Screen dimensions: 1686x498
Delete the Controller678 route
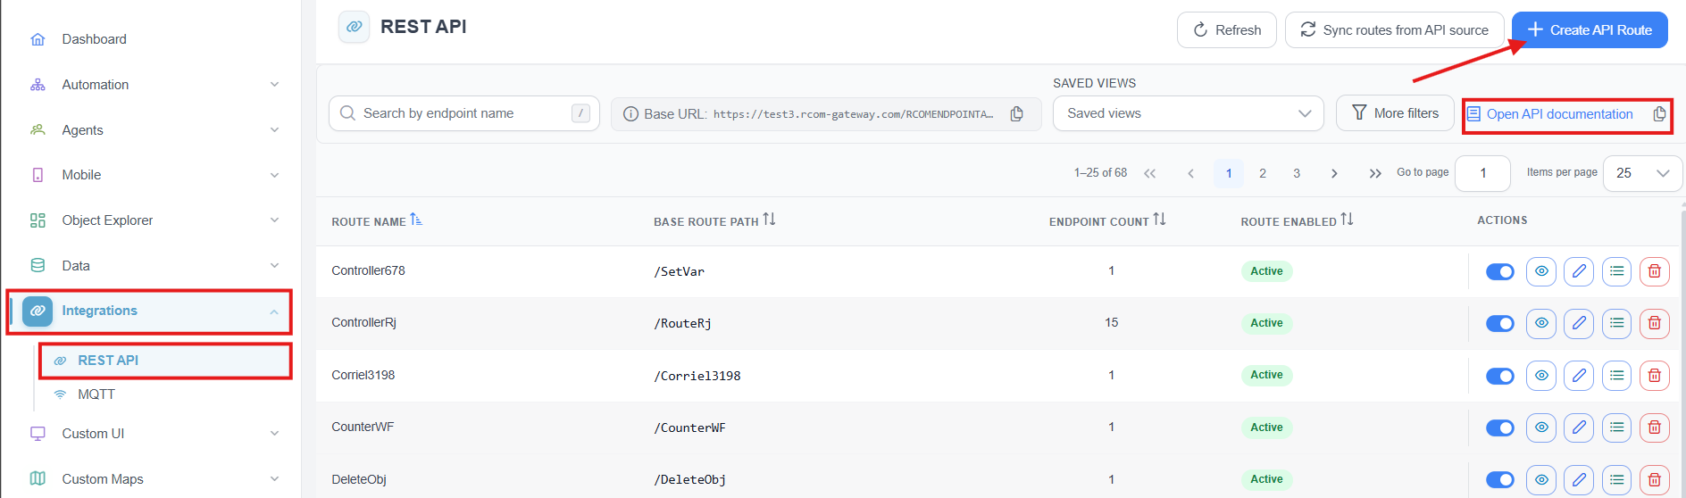pyautogui.click(x=1654, y=271)
